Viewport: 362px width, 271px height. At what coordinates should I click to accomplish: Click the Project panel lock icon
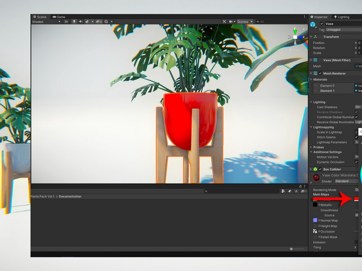tap(300, 186)
